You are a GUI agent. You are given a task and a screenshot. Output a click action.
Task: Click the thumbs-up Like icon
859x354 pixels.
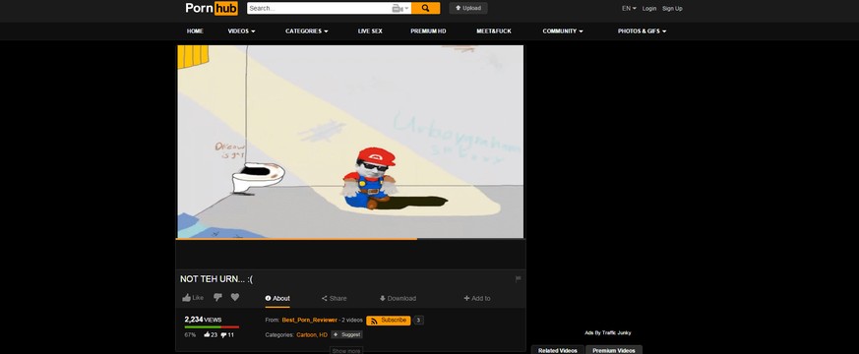click(x=187, y=298)
